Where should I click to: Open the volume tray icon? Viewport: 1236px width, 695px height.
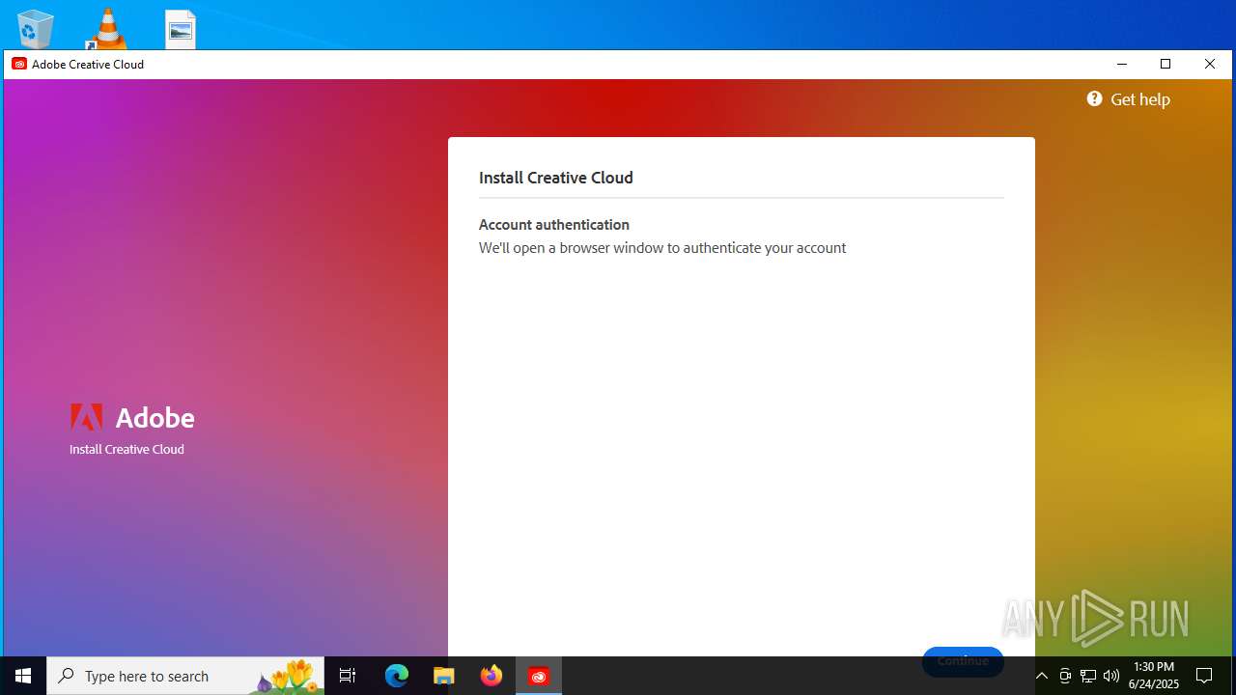click(1111, 676)
